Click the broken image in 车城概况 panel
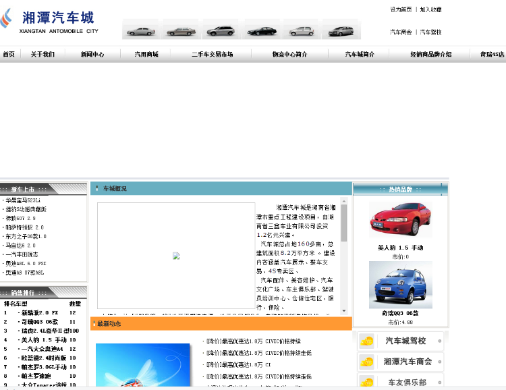This screenshot has height=390, width=506. tap(176, 256)
